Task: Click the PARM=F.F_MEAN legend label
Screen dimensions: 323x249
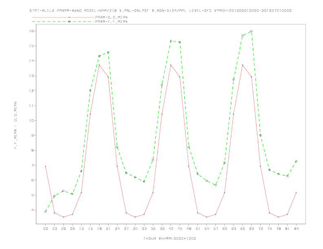Action: [x=111, y=22]
